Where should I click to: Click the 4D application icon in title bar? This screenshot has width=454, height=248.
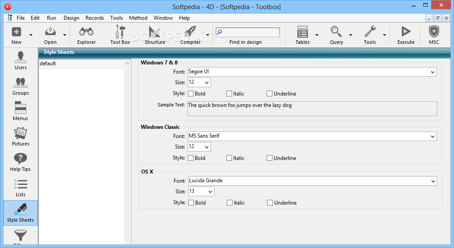click(8, 7)
